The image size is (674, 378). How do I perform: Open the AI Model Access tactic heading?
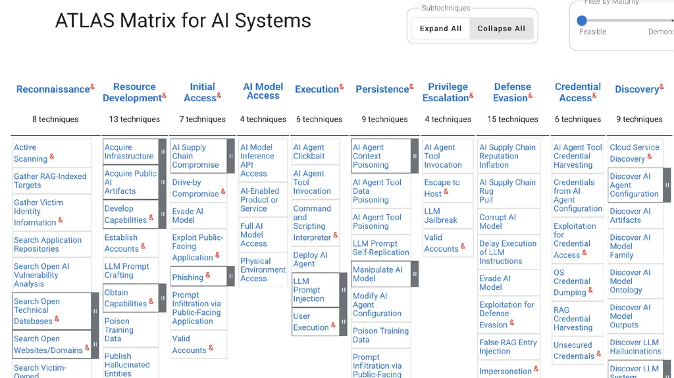coord(263,91)
